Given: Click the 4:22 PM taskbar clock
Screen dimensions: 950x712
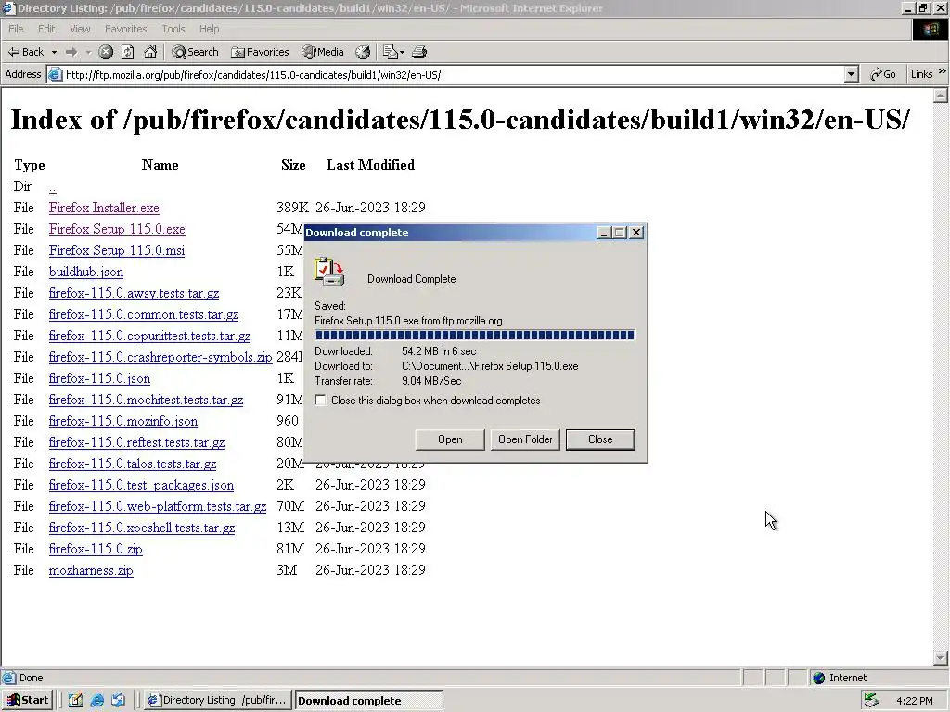Looking at the screenshot, I should [x=914, y=701].
